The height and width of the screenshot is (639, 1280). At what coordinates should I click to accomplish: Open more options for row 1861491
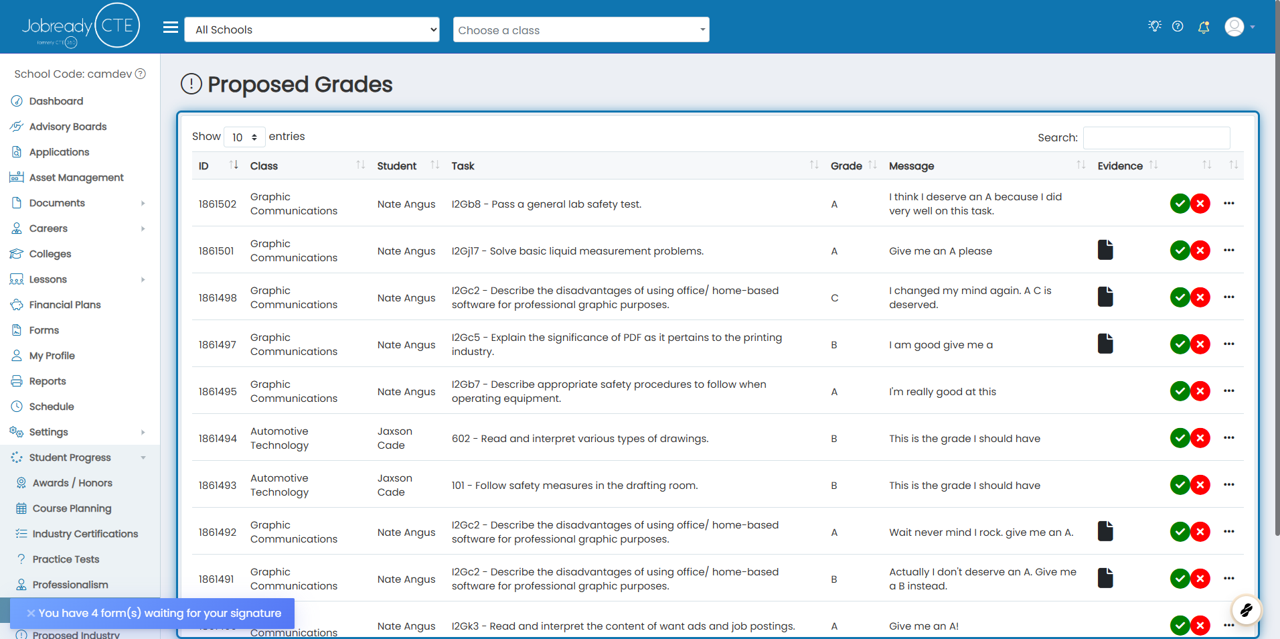click(x=1229, y=578)
